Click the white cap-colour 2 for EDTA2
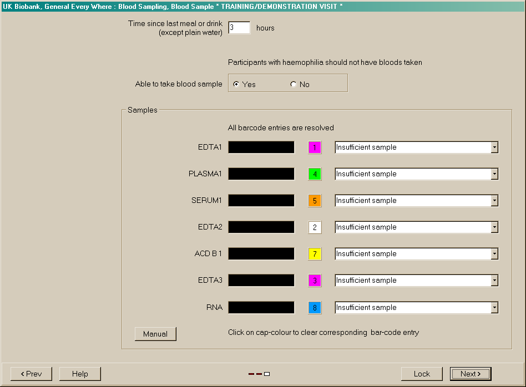Viewport: 526px width, 387px height. pos(315,227)
